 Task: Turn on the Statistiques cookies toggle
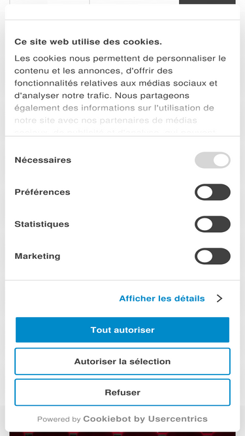(x=212, y=224)
